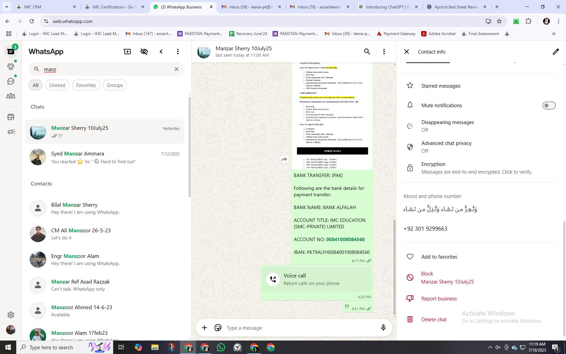Open the chat header three-dot menu
The width and height of the screenshot is (566, 354).
click(384, 52)
